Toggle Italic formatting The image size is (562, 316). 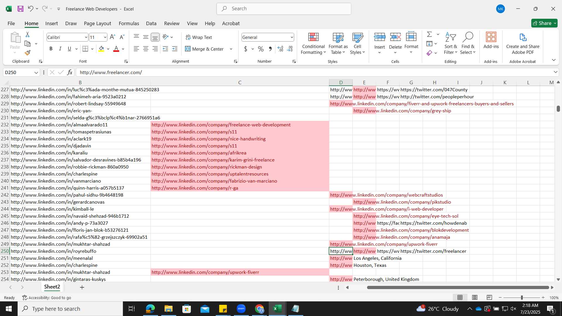click(60, 49)
